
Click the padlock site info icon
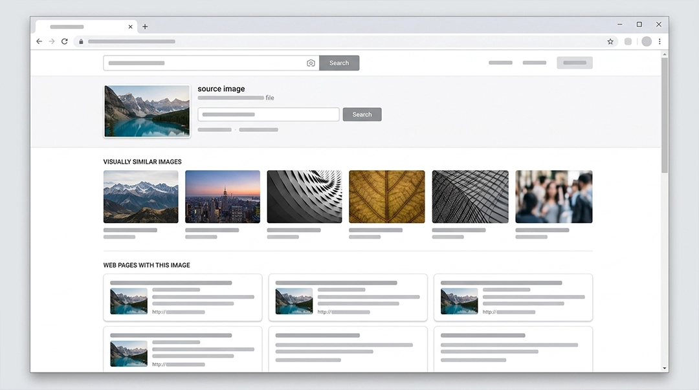coord(81,41)
